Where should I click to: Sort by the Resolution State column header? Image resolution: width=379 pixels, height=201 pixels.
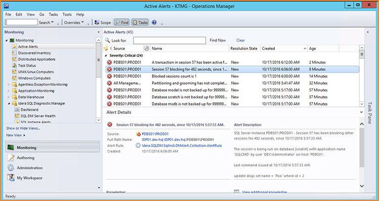245,48
